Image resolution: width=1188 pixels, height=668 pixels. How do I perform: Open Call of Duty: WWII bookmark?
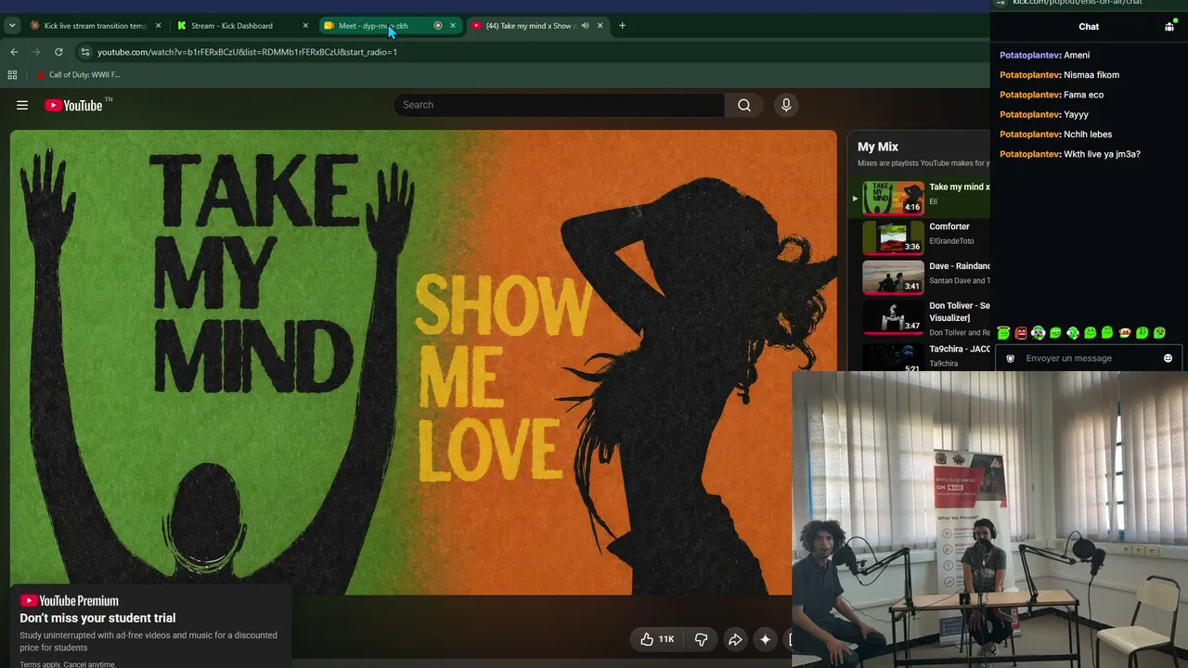coord(78,74)
